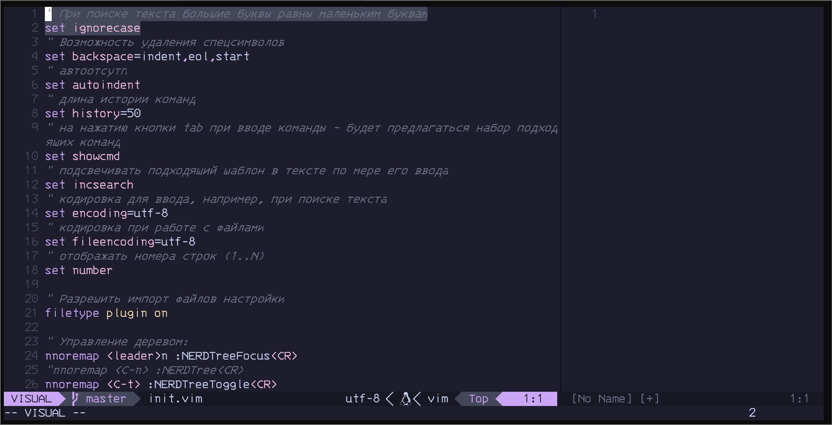Click the [No Name] [+] statusline

pos(615,399)
